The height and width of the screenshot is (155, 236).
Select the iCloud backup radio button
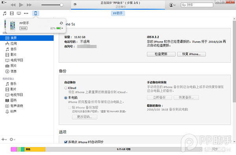pos(66,88)
